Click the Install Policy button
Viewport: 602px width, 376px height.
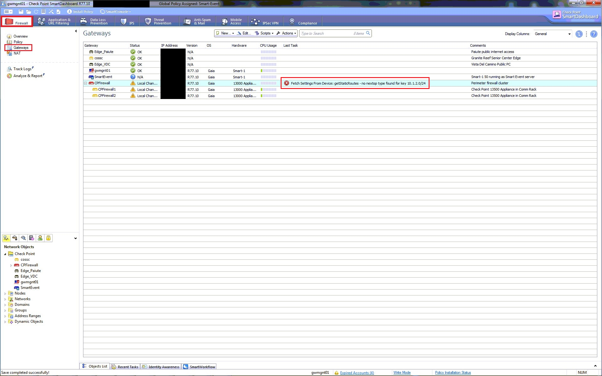pos(80,12)
